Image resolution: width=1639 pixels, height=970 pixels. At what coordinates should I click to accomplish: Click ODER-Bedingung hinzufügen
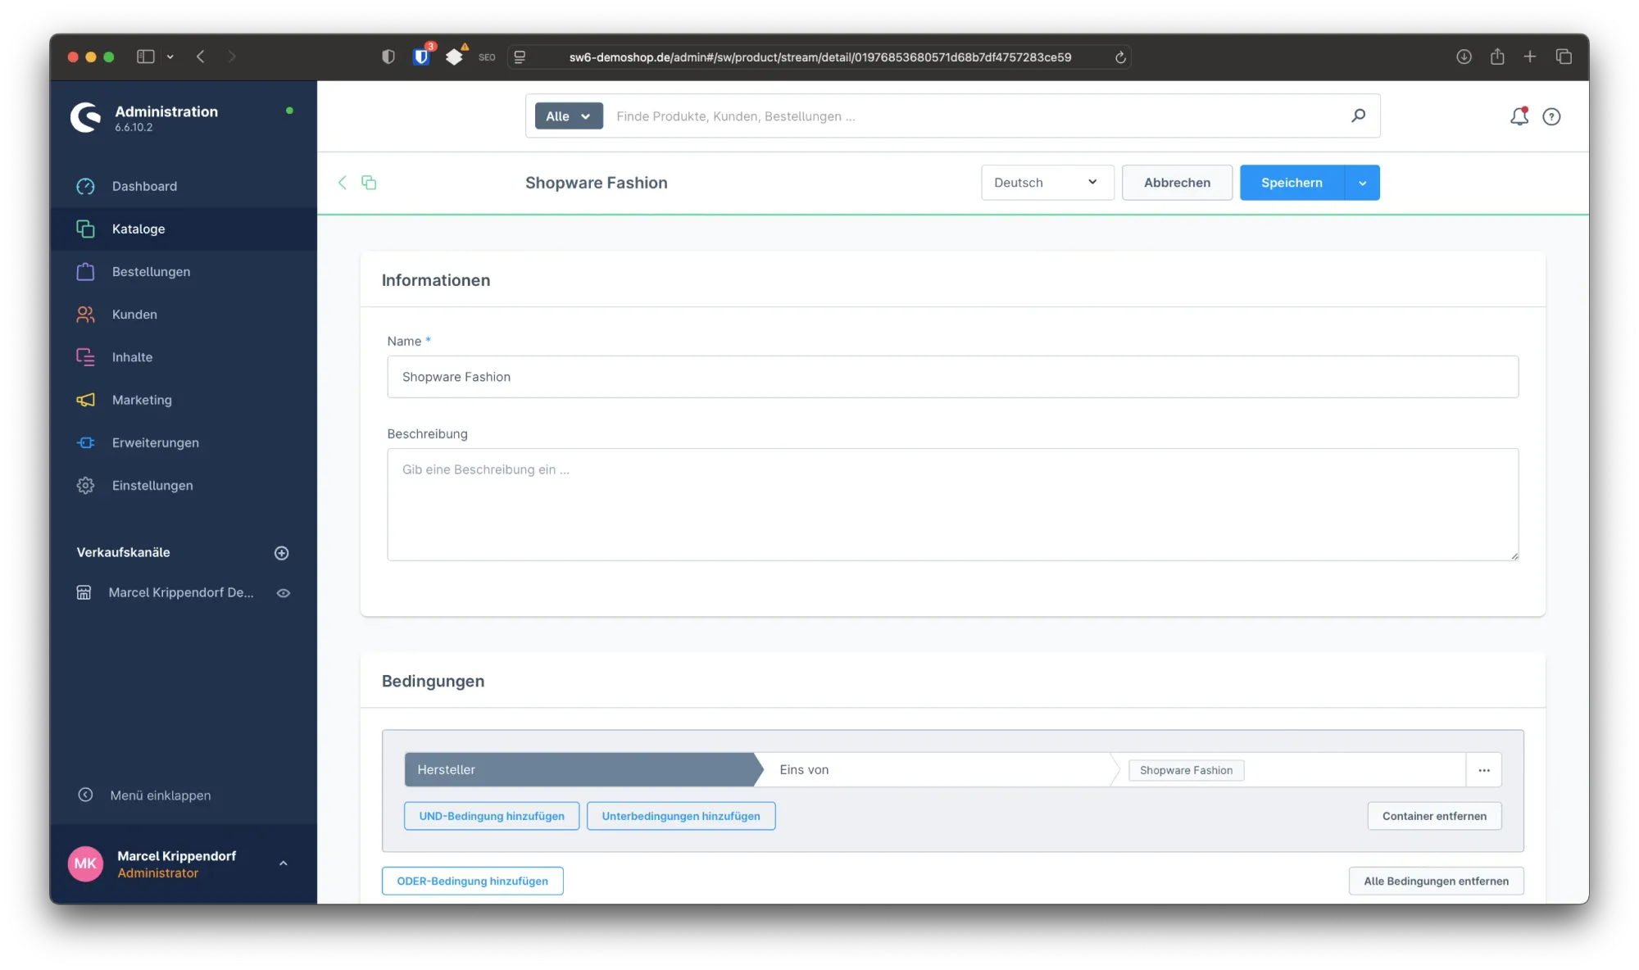pos(472,881)
